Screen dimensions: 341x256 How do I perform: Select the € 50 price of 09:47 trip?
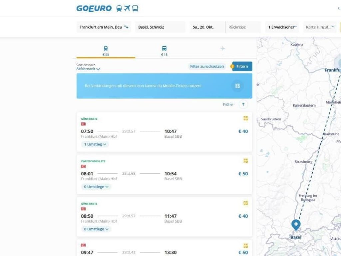[243, 253]
